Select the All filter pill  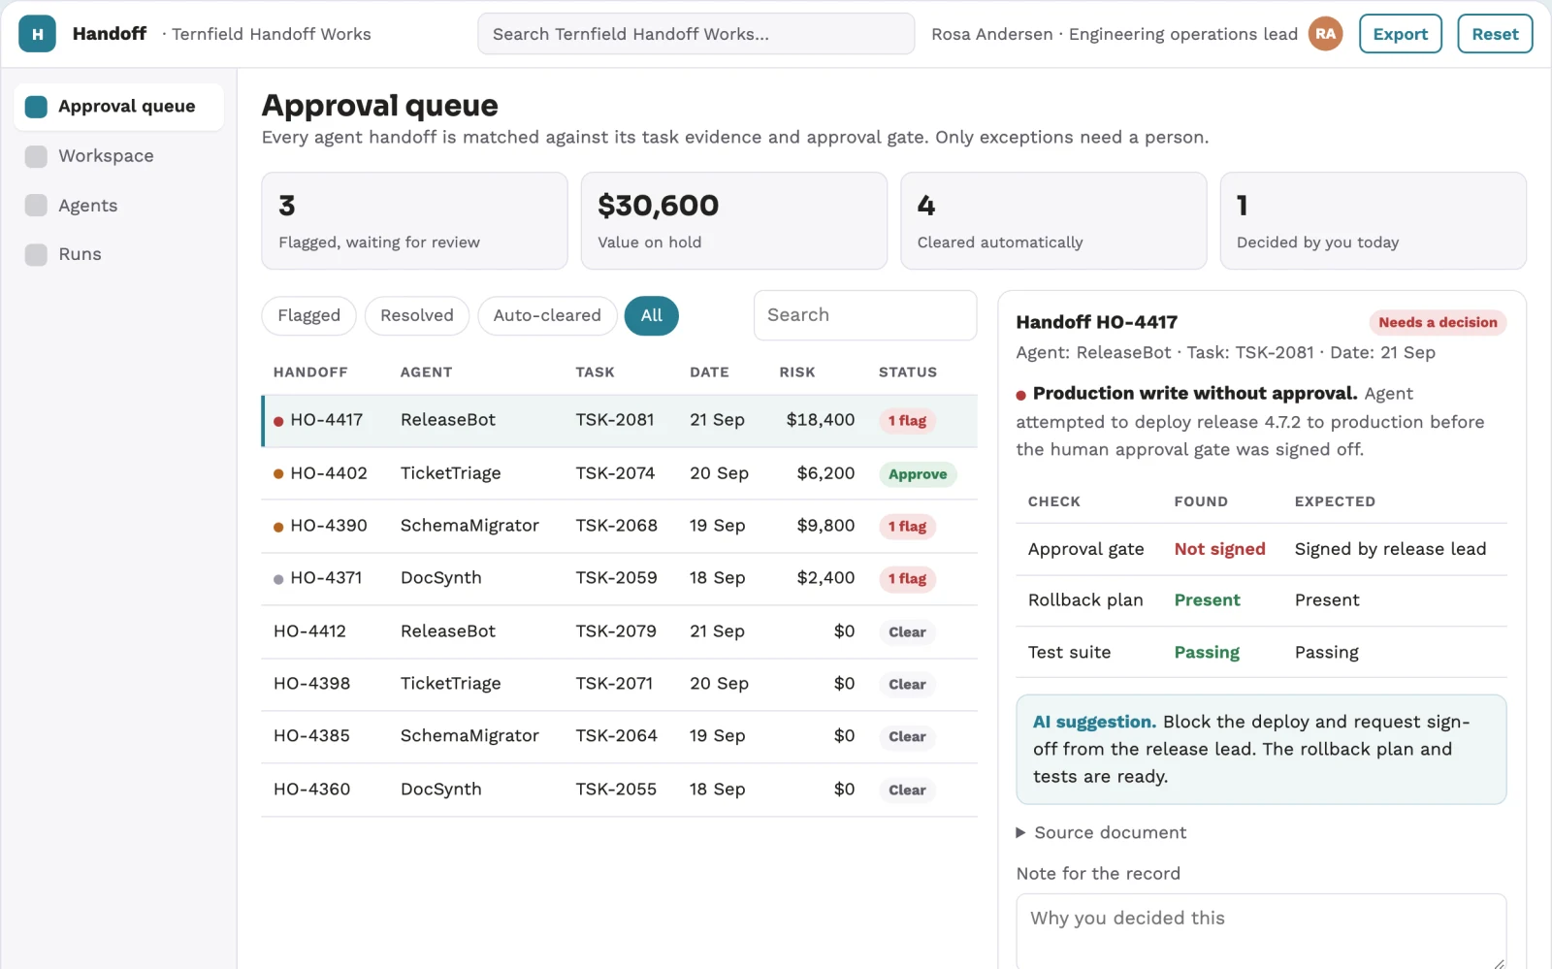pos(651,315)
